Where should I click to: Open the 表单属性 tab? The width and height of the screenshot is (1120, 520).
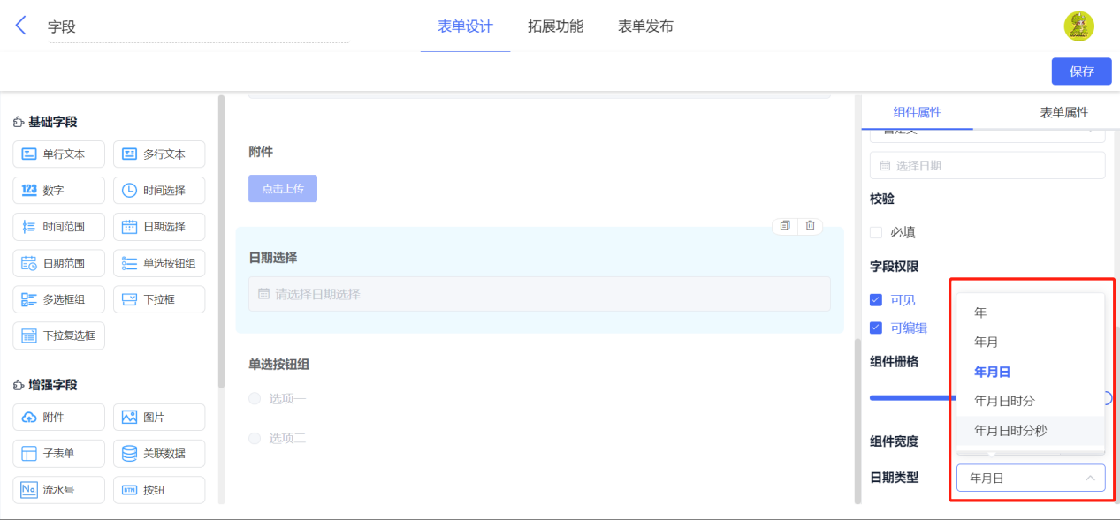point(1064,112)
